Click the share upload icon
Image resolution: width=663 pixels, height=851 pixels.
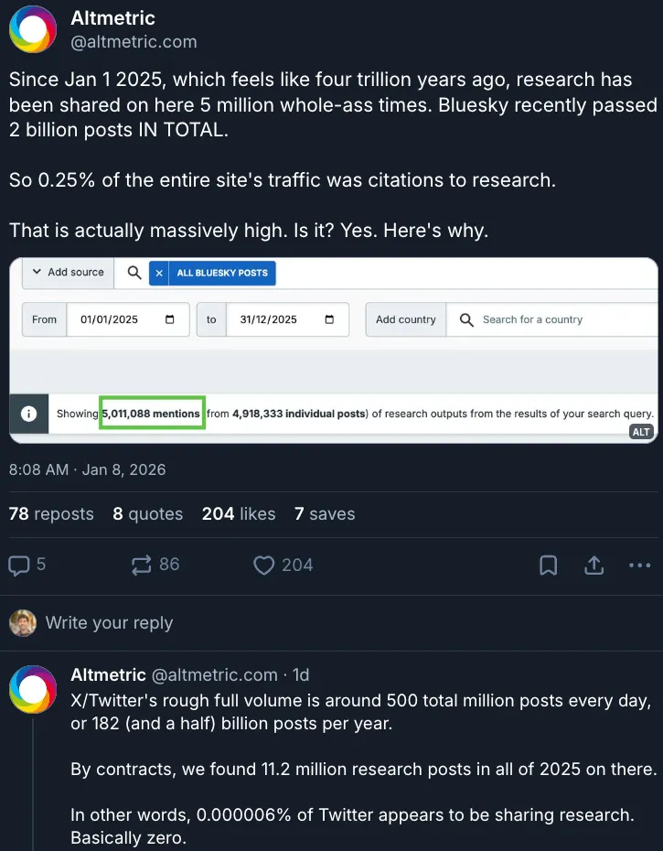click(593, 566)
